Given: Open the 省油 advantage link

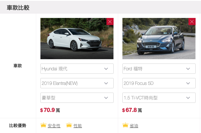Looking at the screenshot, I should coord(134,126).
